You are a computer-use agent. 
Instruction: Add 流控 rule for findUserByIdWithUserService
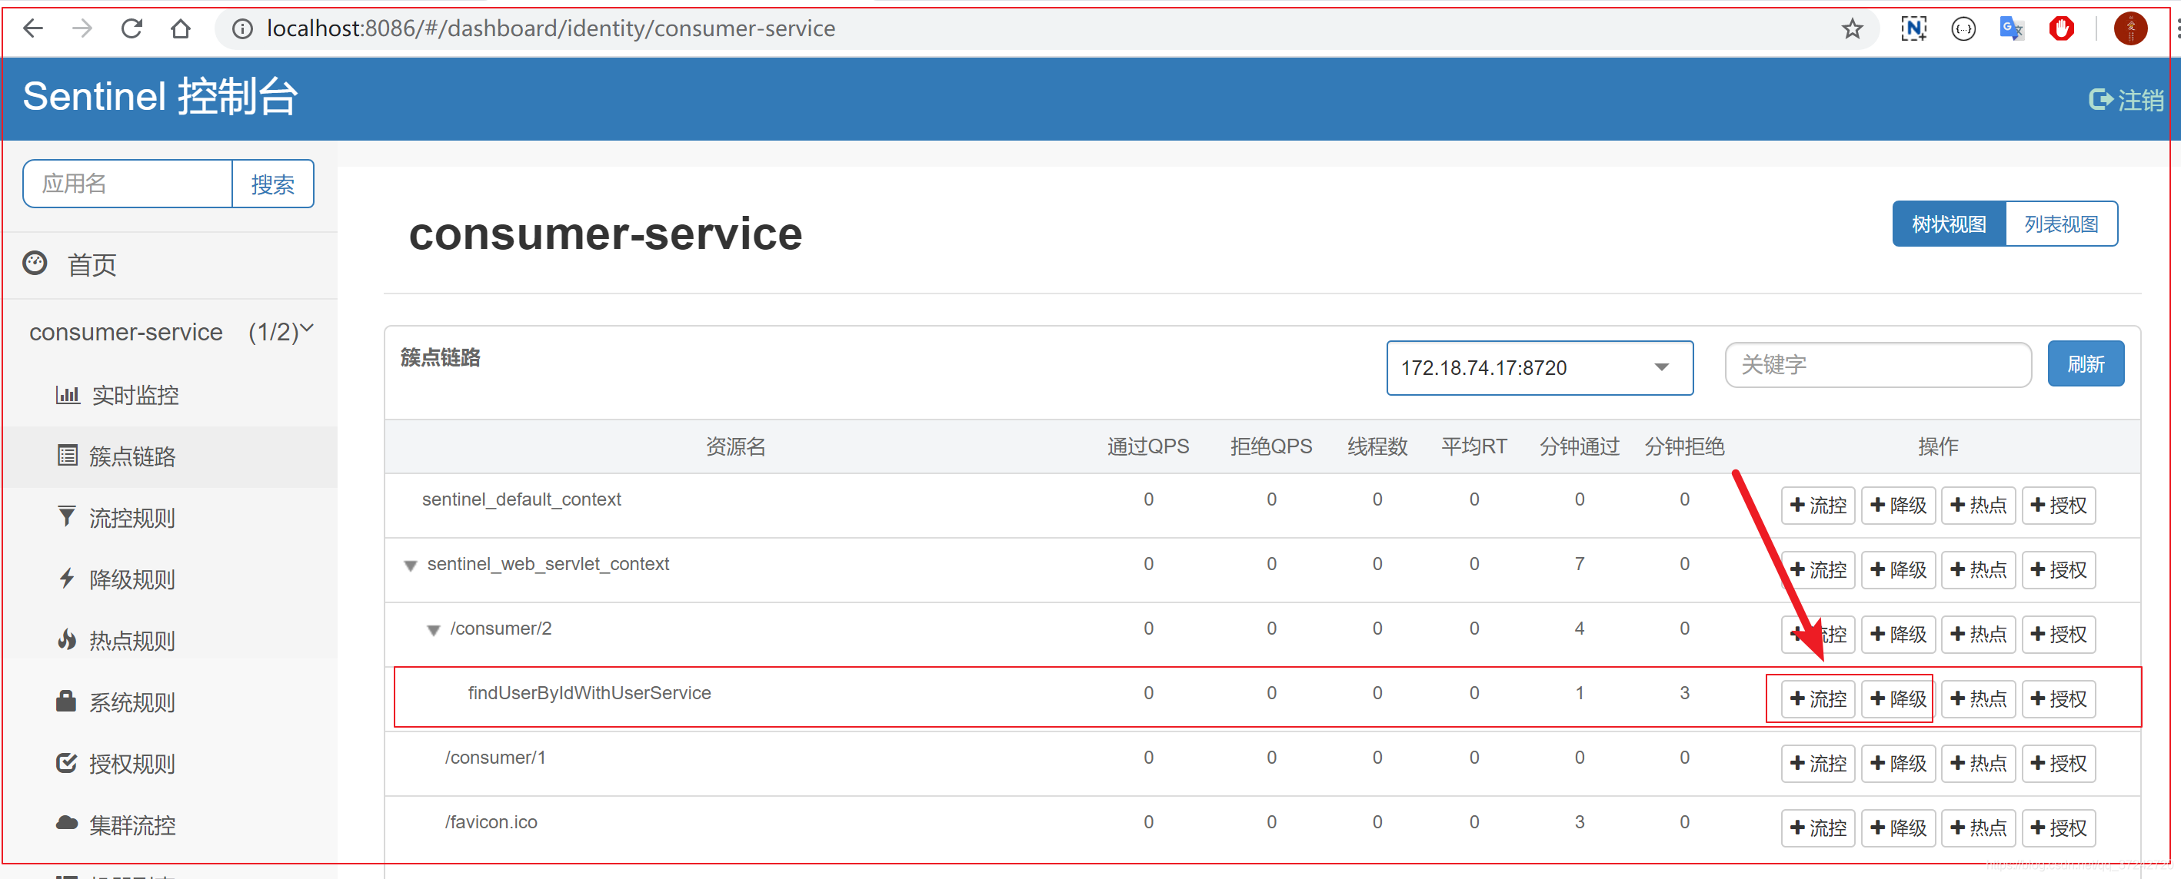[1818, 698]
